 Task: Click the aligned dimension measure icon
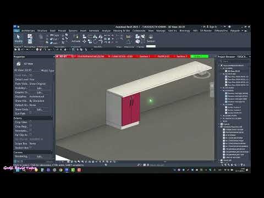128,36
